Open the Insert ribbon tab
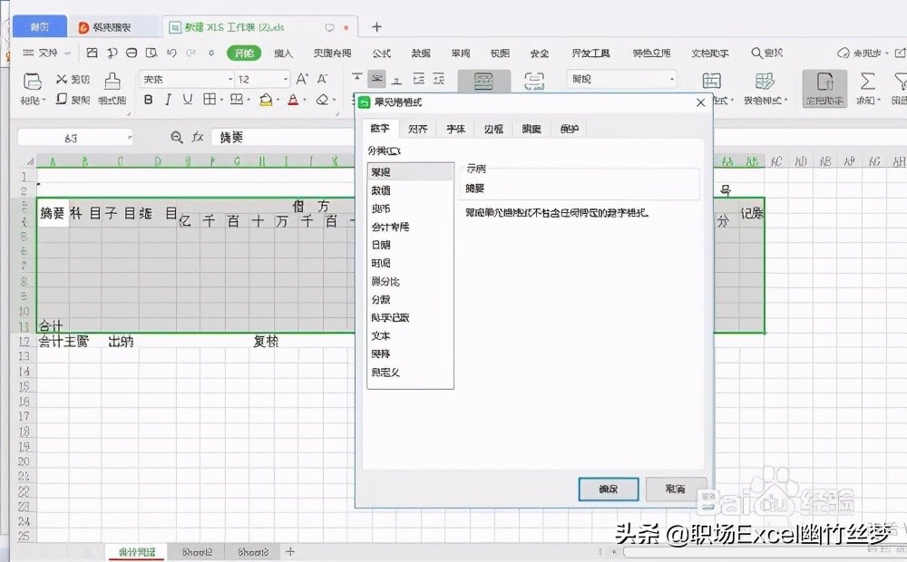The height and width of the screenshot is (562, 907). (x=283, y=53)
